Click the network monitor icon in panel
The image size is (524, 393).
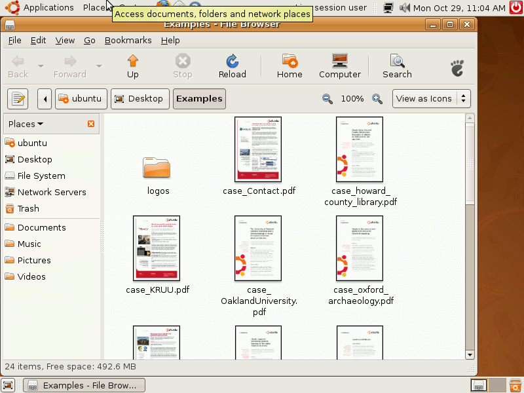pyautogui.click(x=388, y=8)
